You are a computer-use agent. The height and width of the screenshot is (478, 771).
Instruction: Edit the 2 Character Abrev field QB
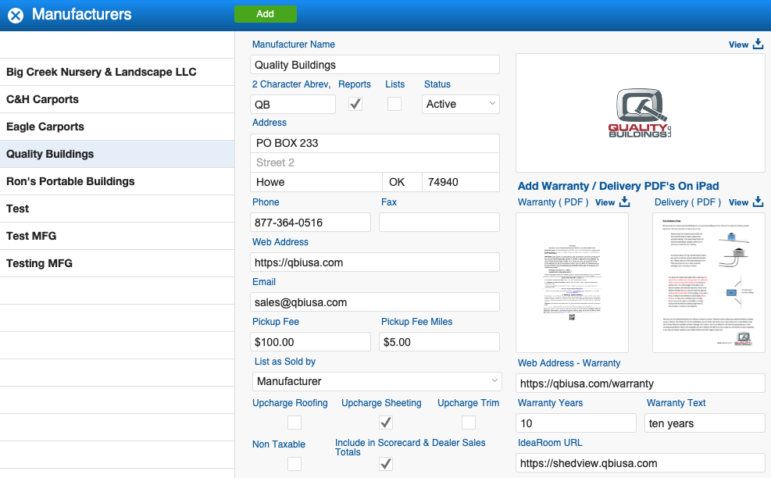pos(293,104)
